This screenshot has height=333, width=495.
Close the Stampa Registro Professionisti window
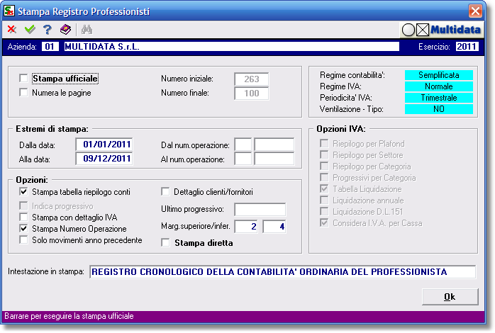click(475, 11)
